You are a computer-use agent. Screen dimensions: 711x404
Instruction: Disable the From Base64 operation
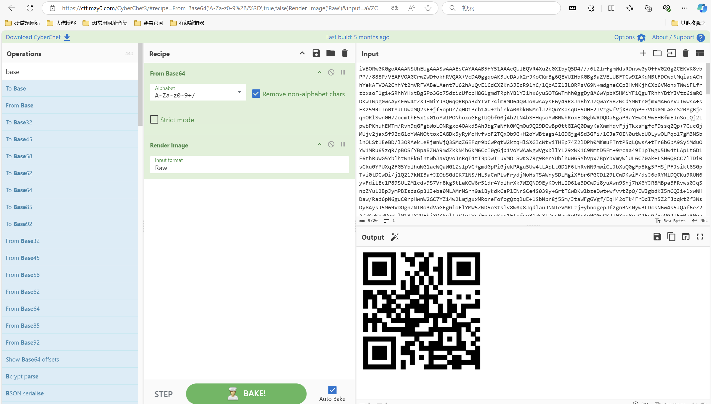[331, 72]
